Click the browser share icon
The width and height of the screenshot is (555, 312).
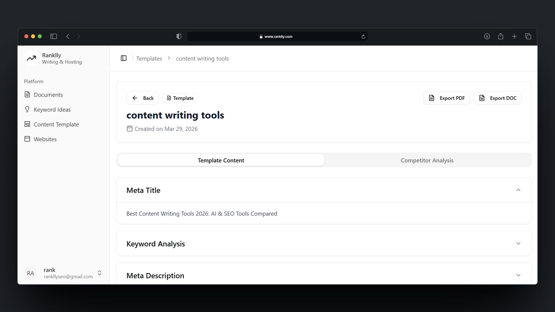click(x=501, y=36)
